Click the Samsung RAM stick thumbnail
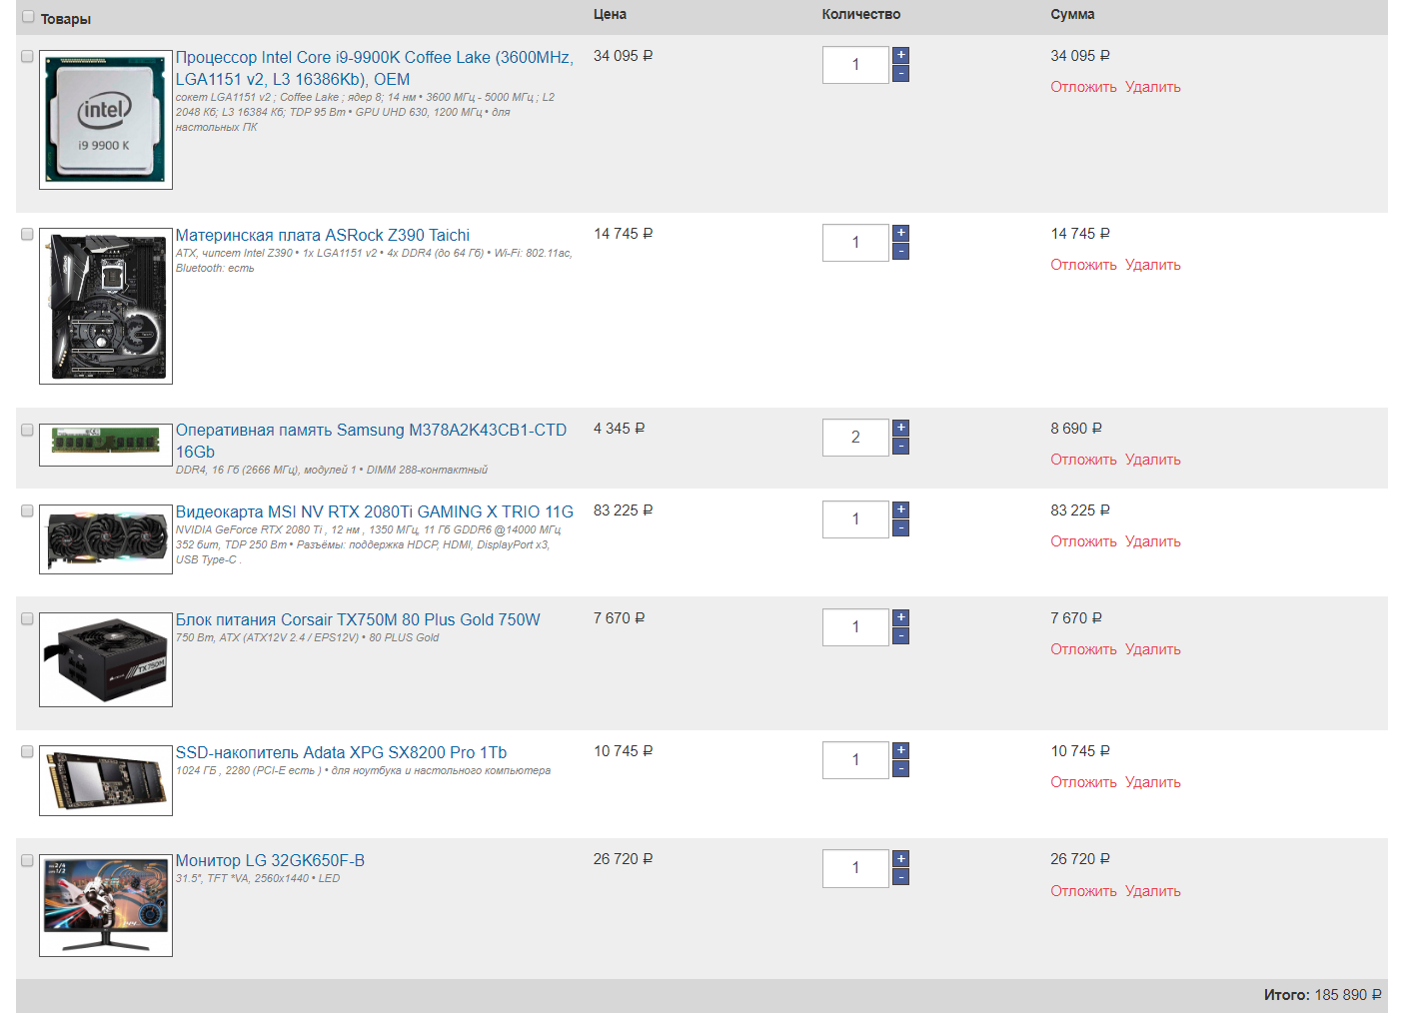 [106, 445]
